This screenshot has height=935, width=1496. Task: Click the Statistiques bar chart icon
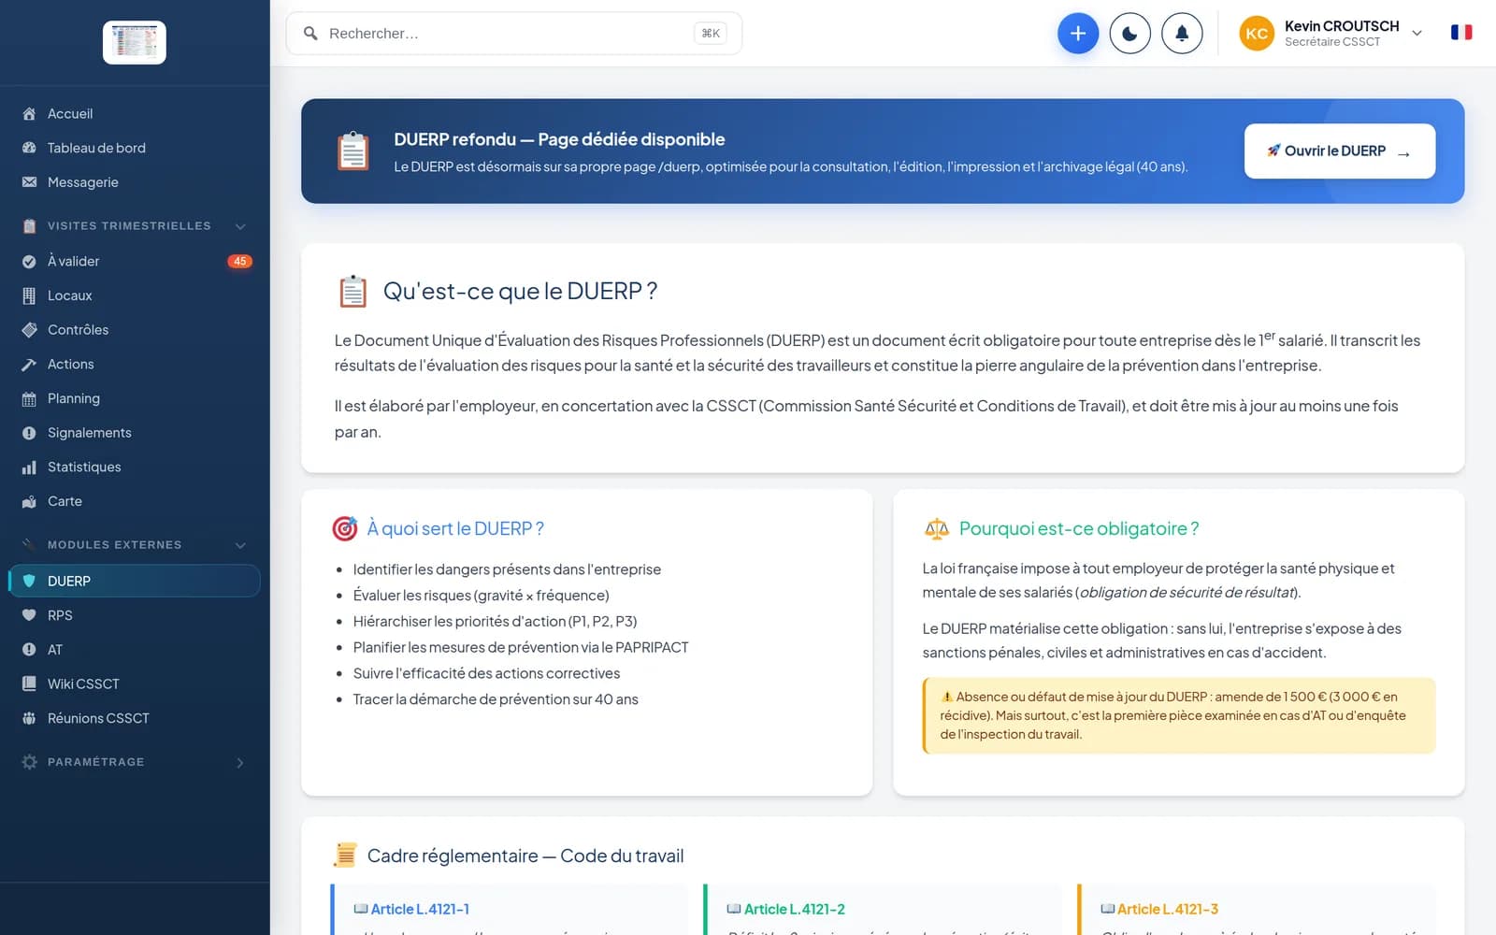29,467
